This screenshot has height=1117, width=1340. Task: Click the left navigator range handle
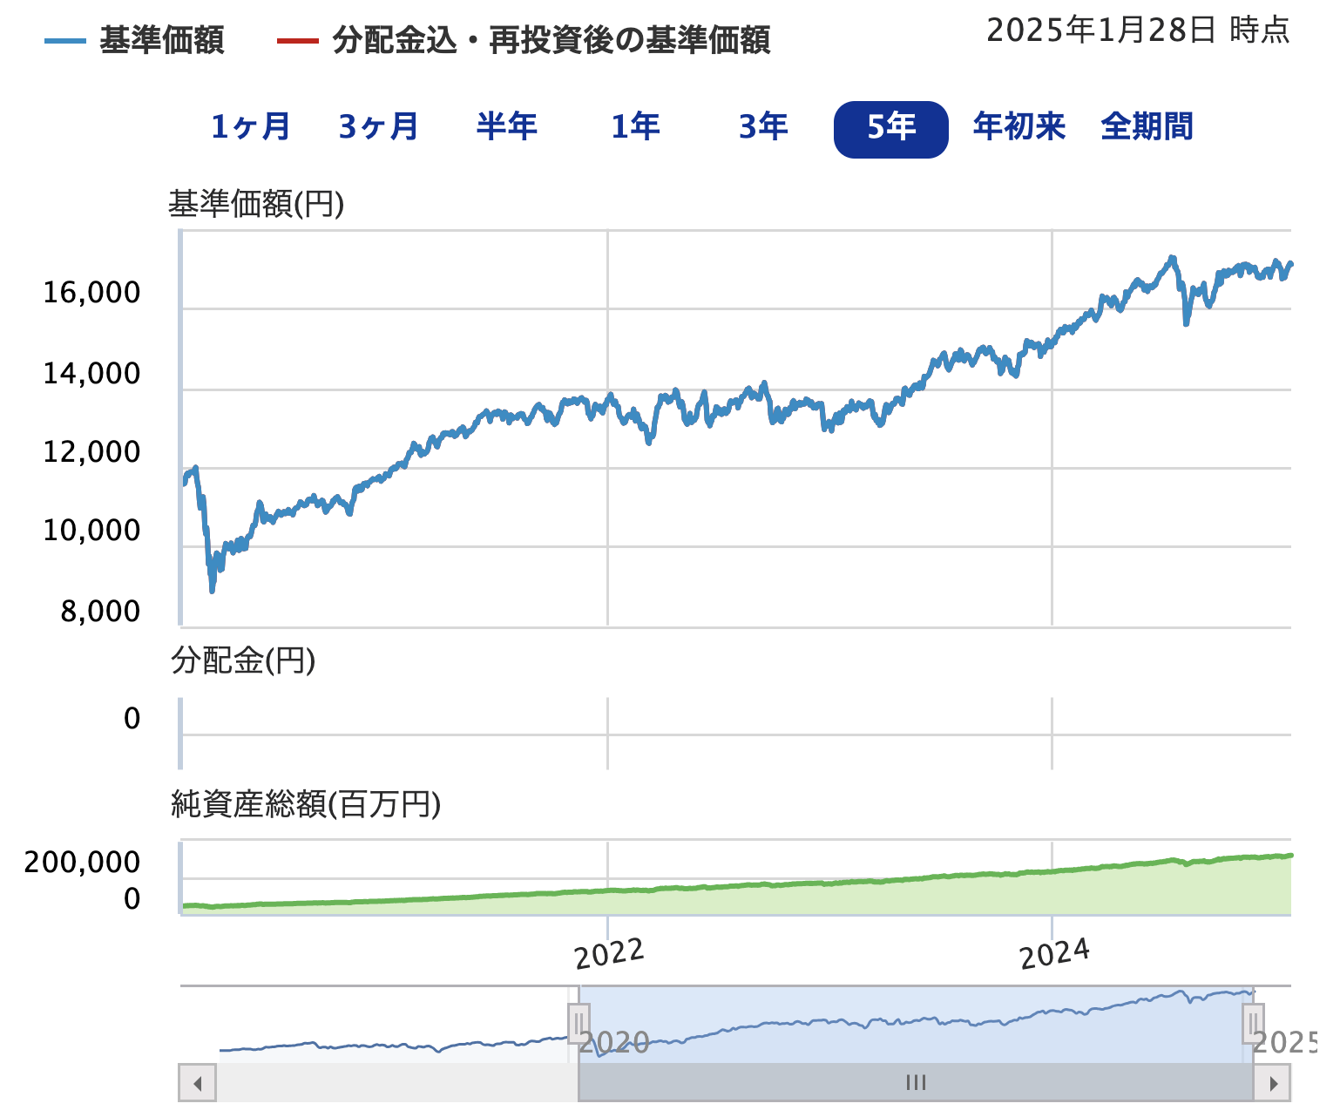(x=579, y=1023)
